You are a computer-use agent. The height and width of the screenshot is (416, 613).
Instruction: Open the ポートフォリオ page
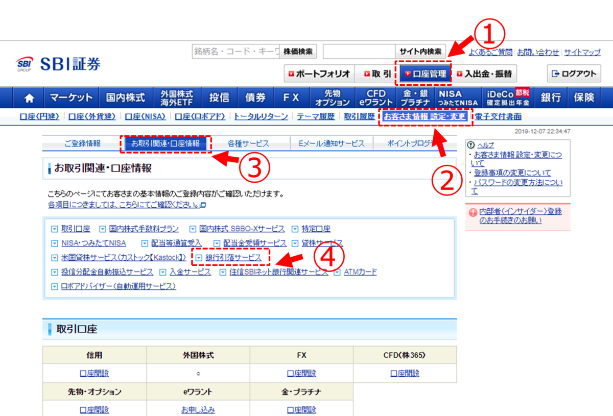tap(319, 74)
